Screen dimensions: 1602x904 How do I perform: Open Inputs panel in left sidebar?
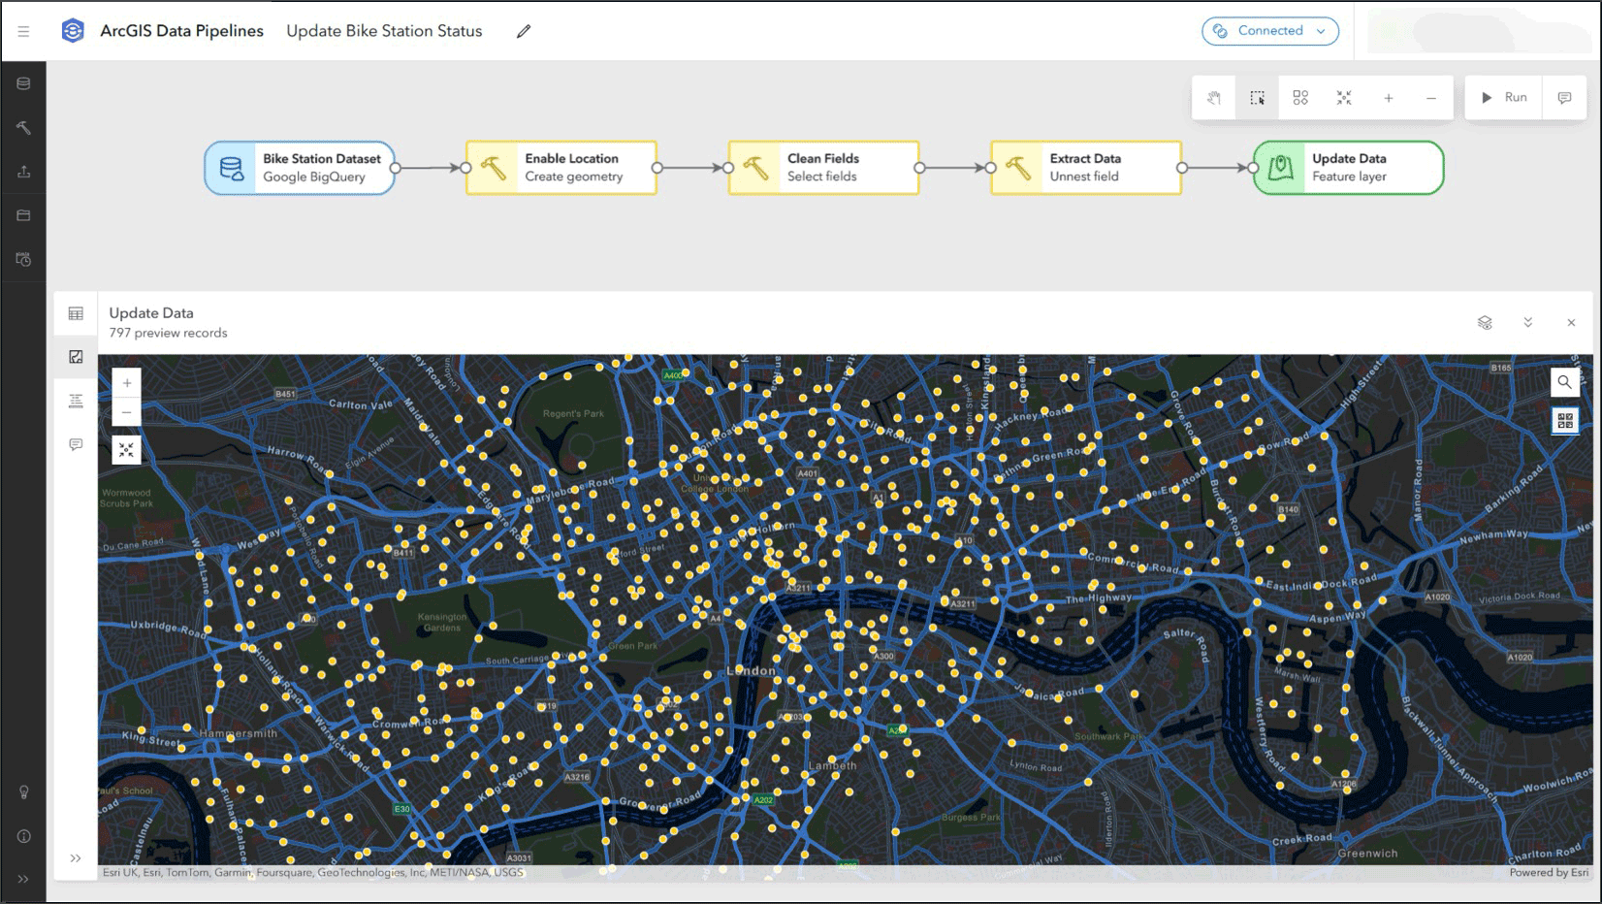[x=23, y=83]
